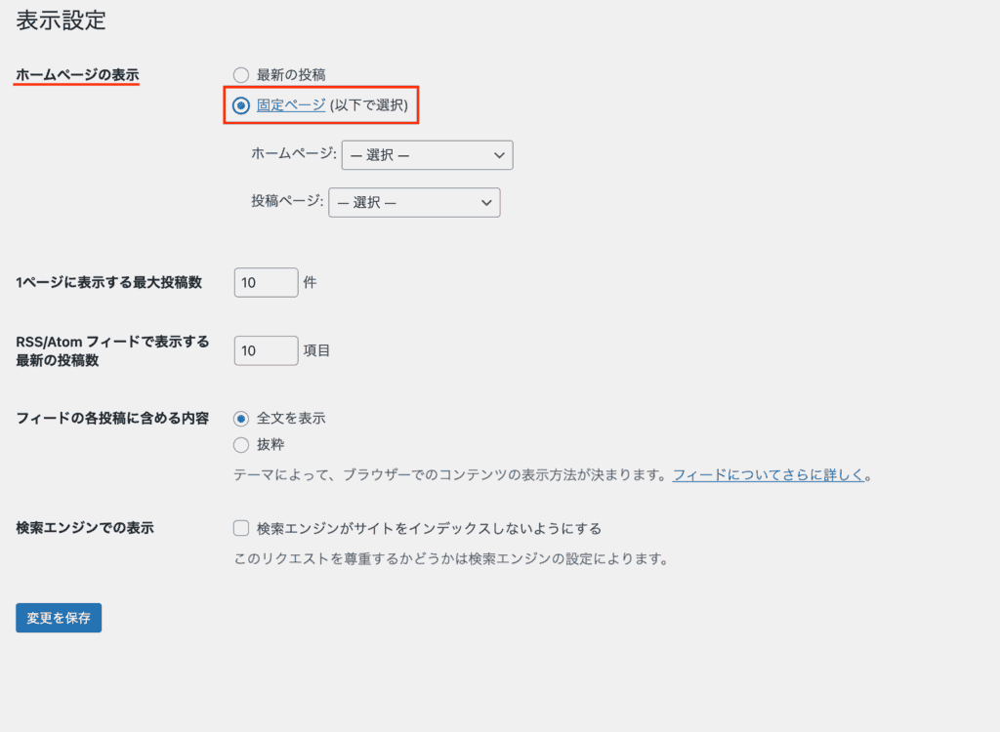This screenshot has height=732, width=1000.
Task: Select the 最新の投稿 radio button
Action: pos(241,74)
